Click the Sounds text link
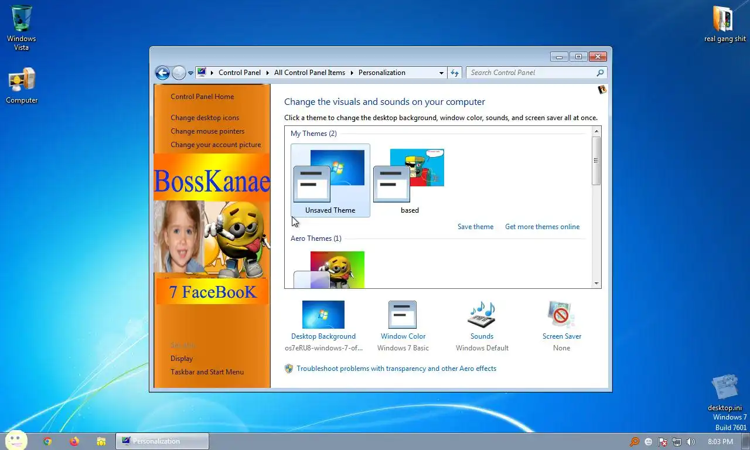 [482, 336]
